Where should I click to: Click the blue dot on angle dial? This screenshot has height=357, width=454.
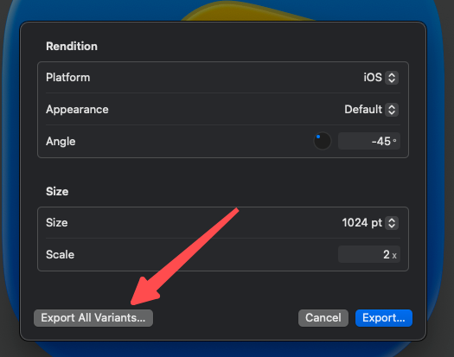(318, 137)
